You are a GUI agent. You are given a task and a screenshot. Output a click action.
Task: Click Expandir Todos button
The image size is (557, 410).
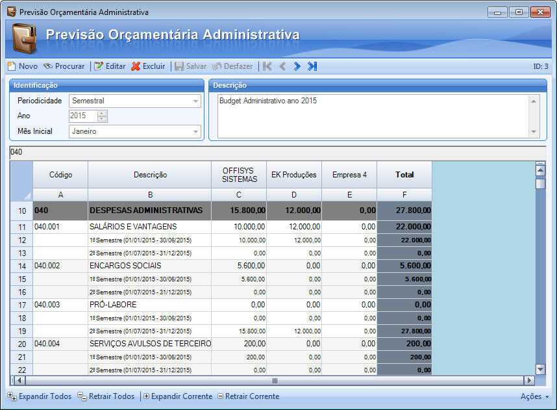(40, 396)
